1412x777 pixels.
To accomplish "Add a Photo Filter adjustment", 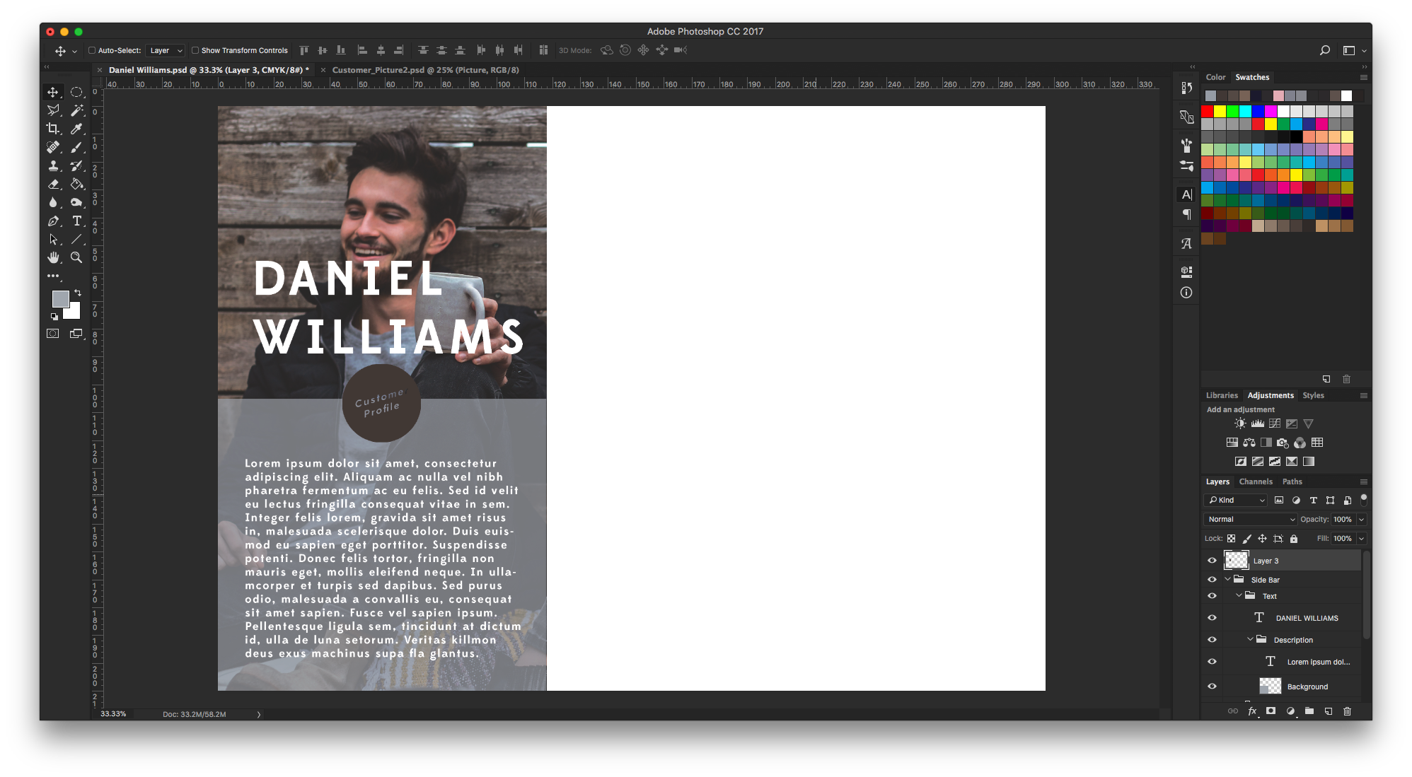I will point(1283,443).
